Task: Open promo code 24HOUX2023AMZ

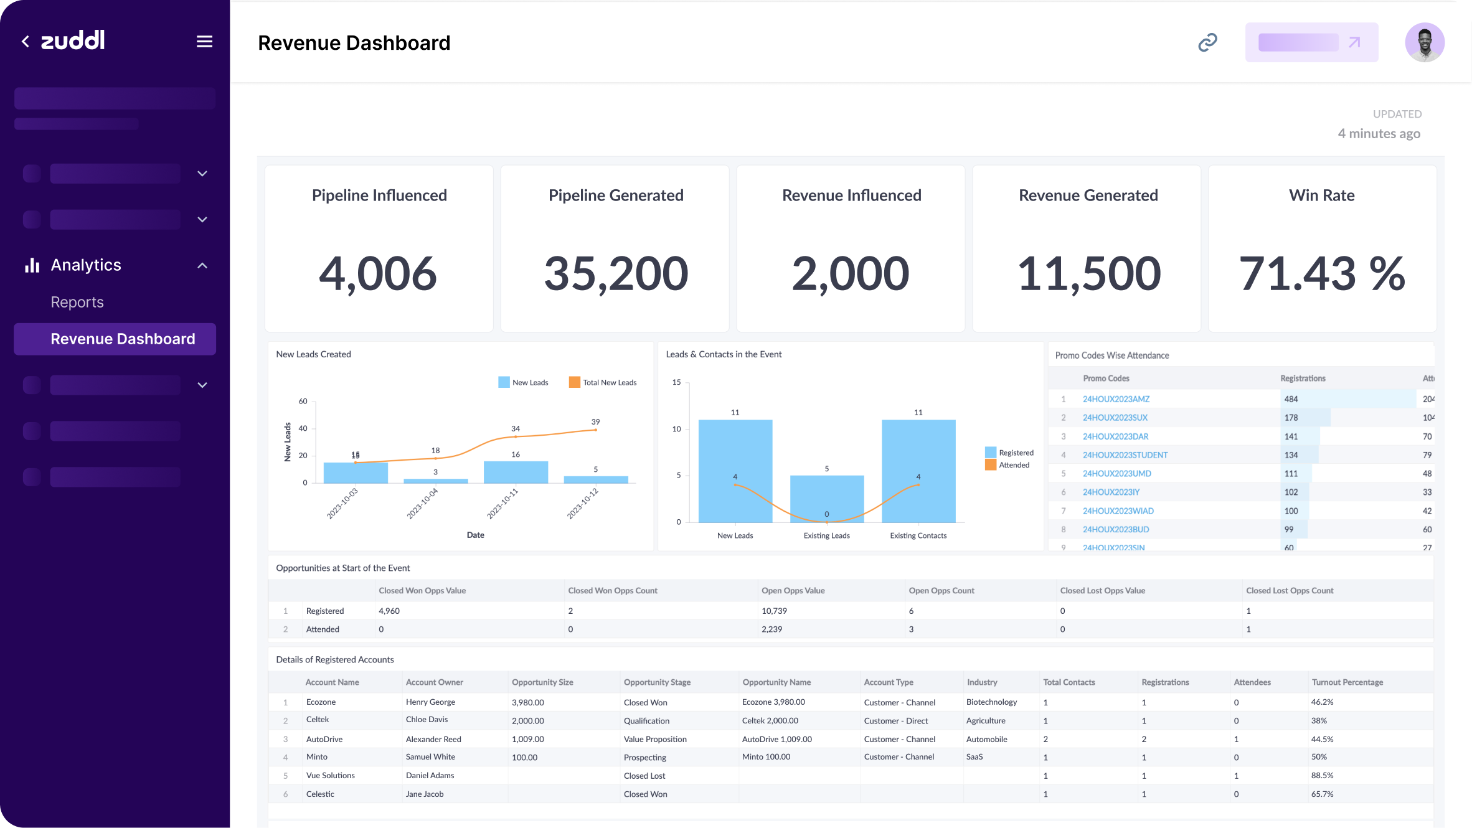Action: click(x=1115, y=398)
